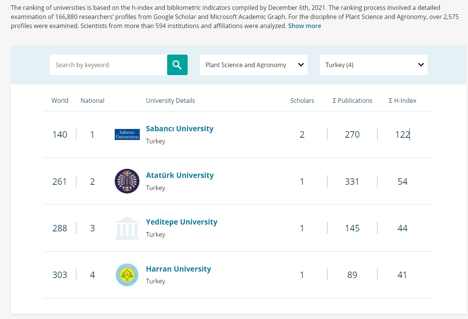Image resolution: width=468 pixels, height=319 pixels.
Task: Click the Turkey label under Sabancı University
Action: [x=155, y=141]
